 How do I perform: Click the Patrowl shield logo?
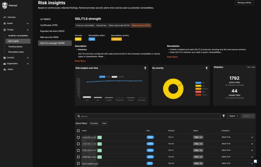(5, 6)
